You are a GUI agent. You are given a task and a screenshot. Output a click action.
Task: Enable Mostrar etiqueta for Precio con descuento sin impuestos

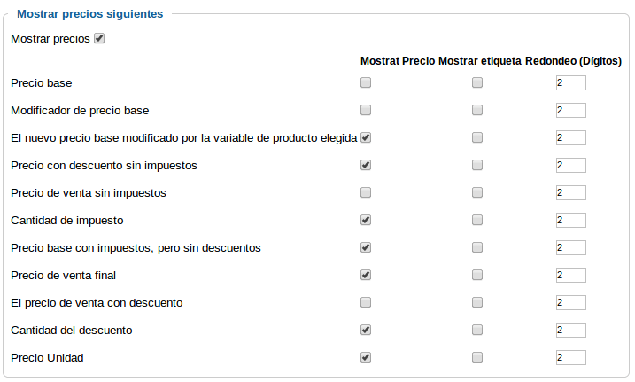pyautogui.click(x=477, y=165)
